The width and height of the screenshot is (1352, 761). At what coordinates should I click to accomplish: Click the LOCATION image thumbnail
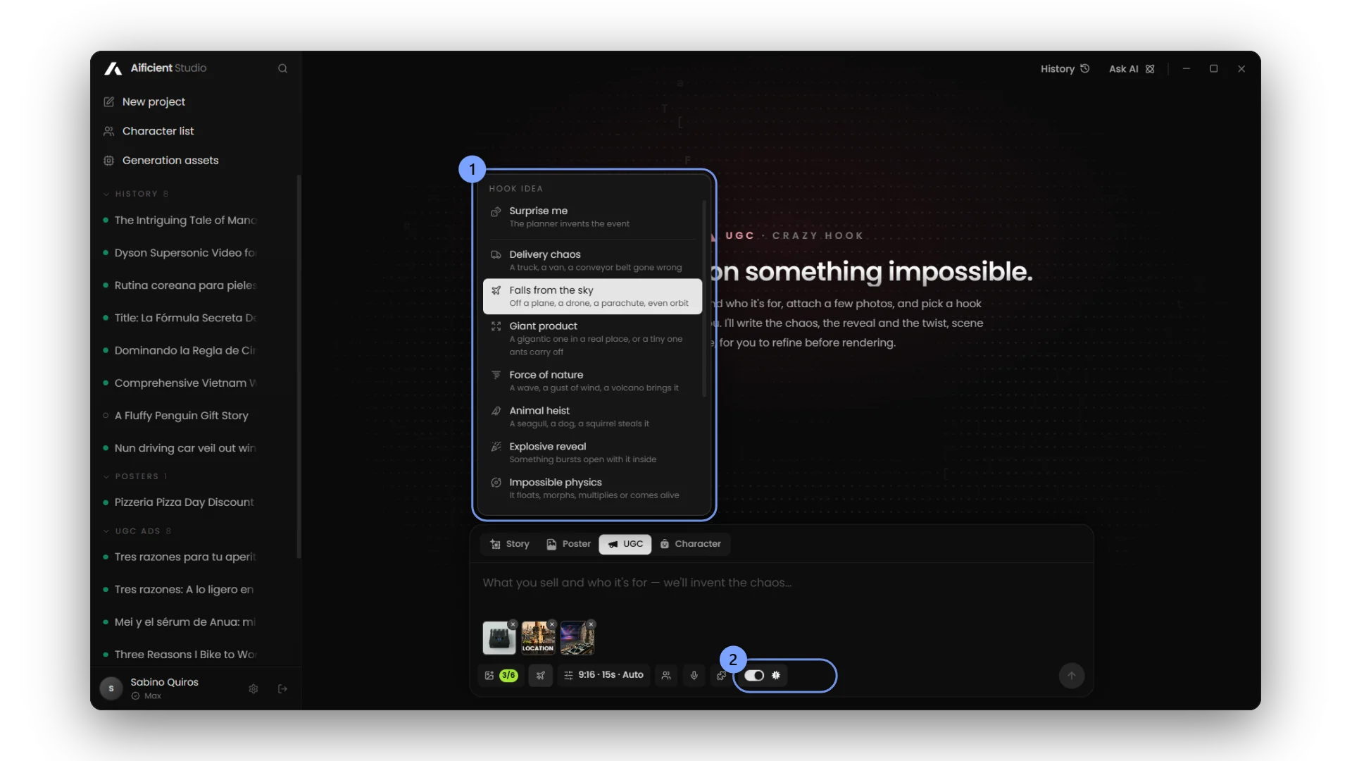pyautogui.click(x=538, y=638)
